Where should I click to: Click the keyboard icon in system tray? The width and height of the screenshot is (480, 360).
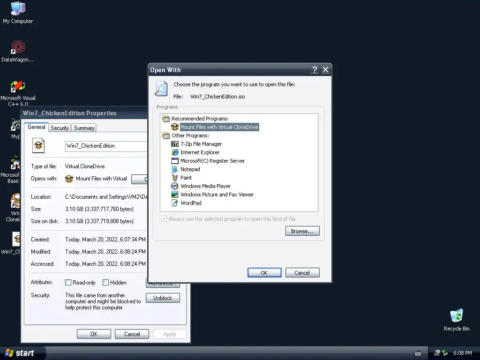418,353
